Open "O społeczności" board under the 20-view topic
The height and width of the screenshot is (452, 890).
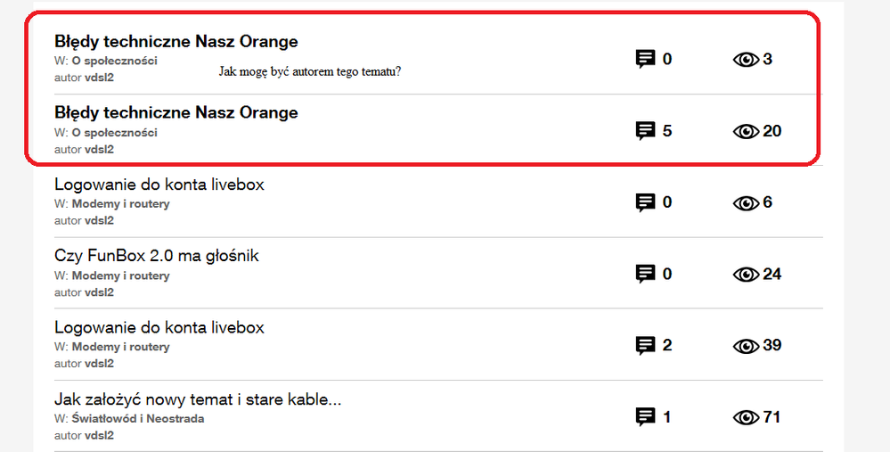point(114,133)
